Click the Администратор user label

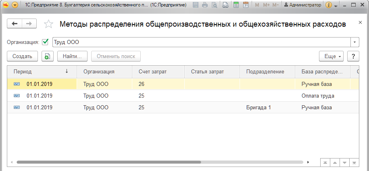pos(302,5)
